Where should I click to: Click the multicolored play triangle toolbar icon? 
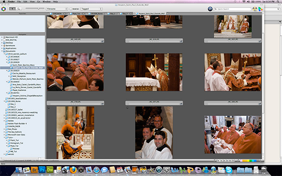pyautogui.click(x=260, y=9)
